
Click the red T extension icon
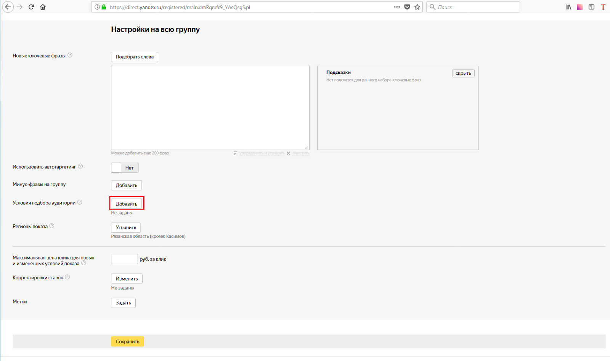pyautogui.click(x=603, y=7)
